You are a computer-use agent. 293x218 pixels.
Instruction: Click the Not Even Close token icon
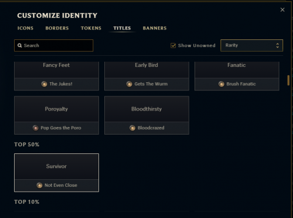(x=39, y=185)
